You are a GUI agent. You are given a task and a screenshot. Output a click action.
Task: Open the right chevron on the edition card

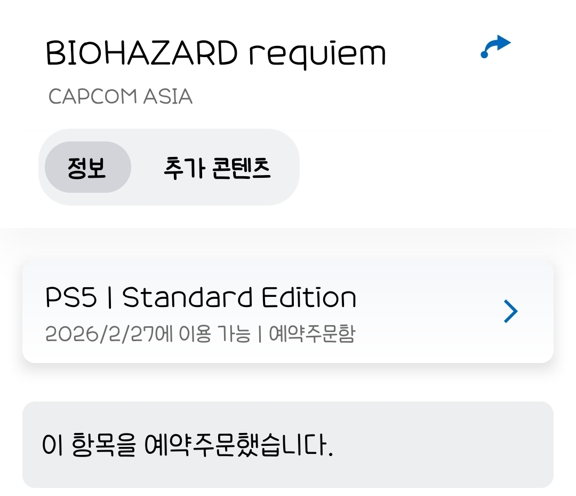[510, 312]
